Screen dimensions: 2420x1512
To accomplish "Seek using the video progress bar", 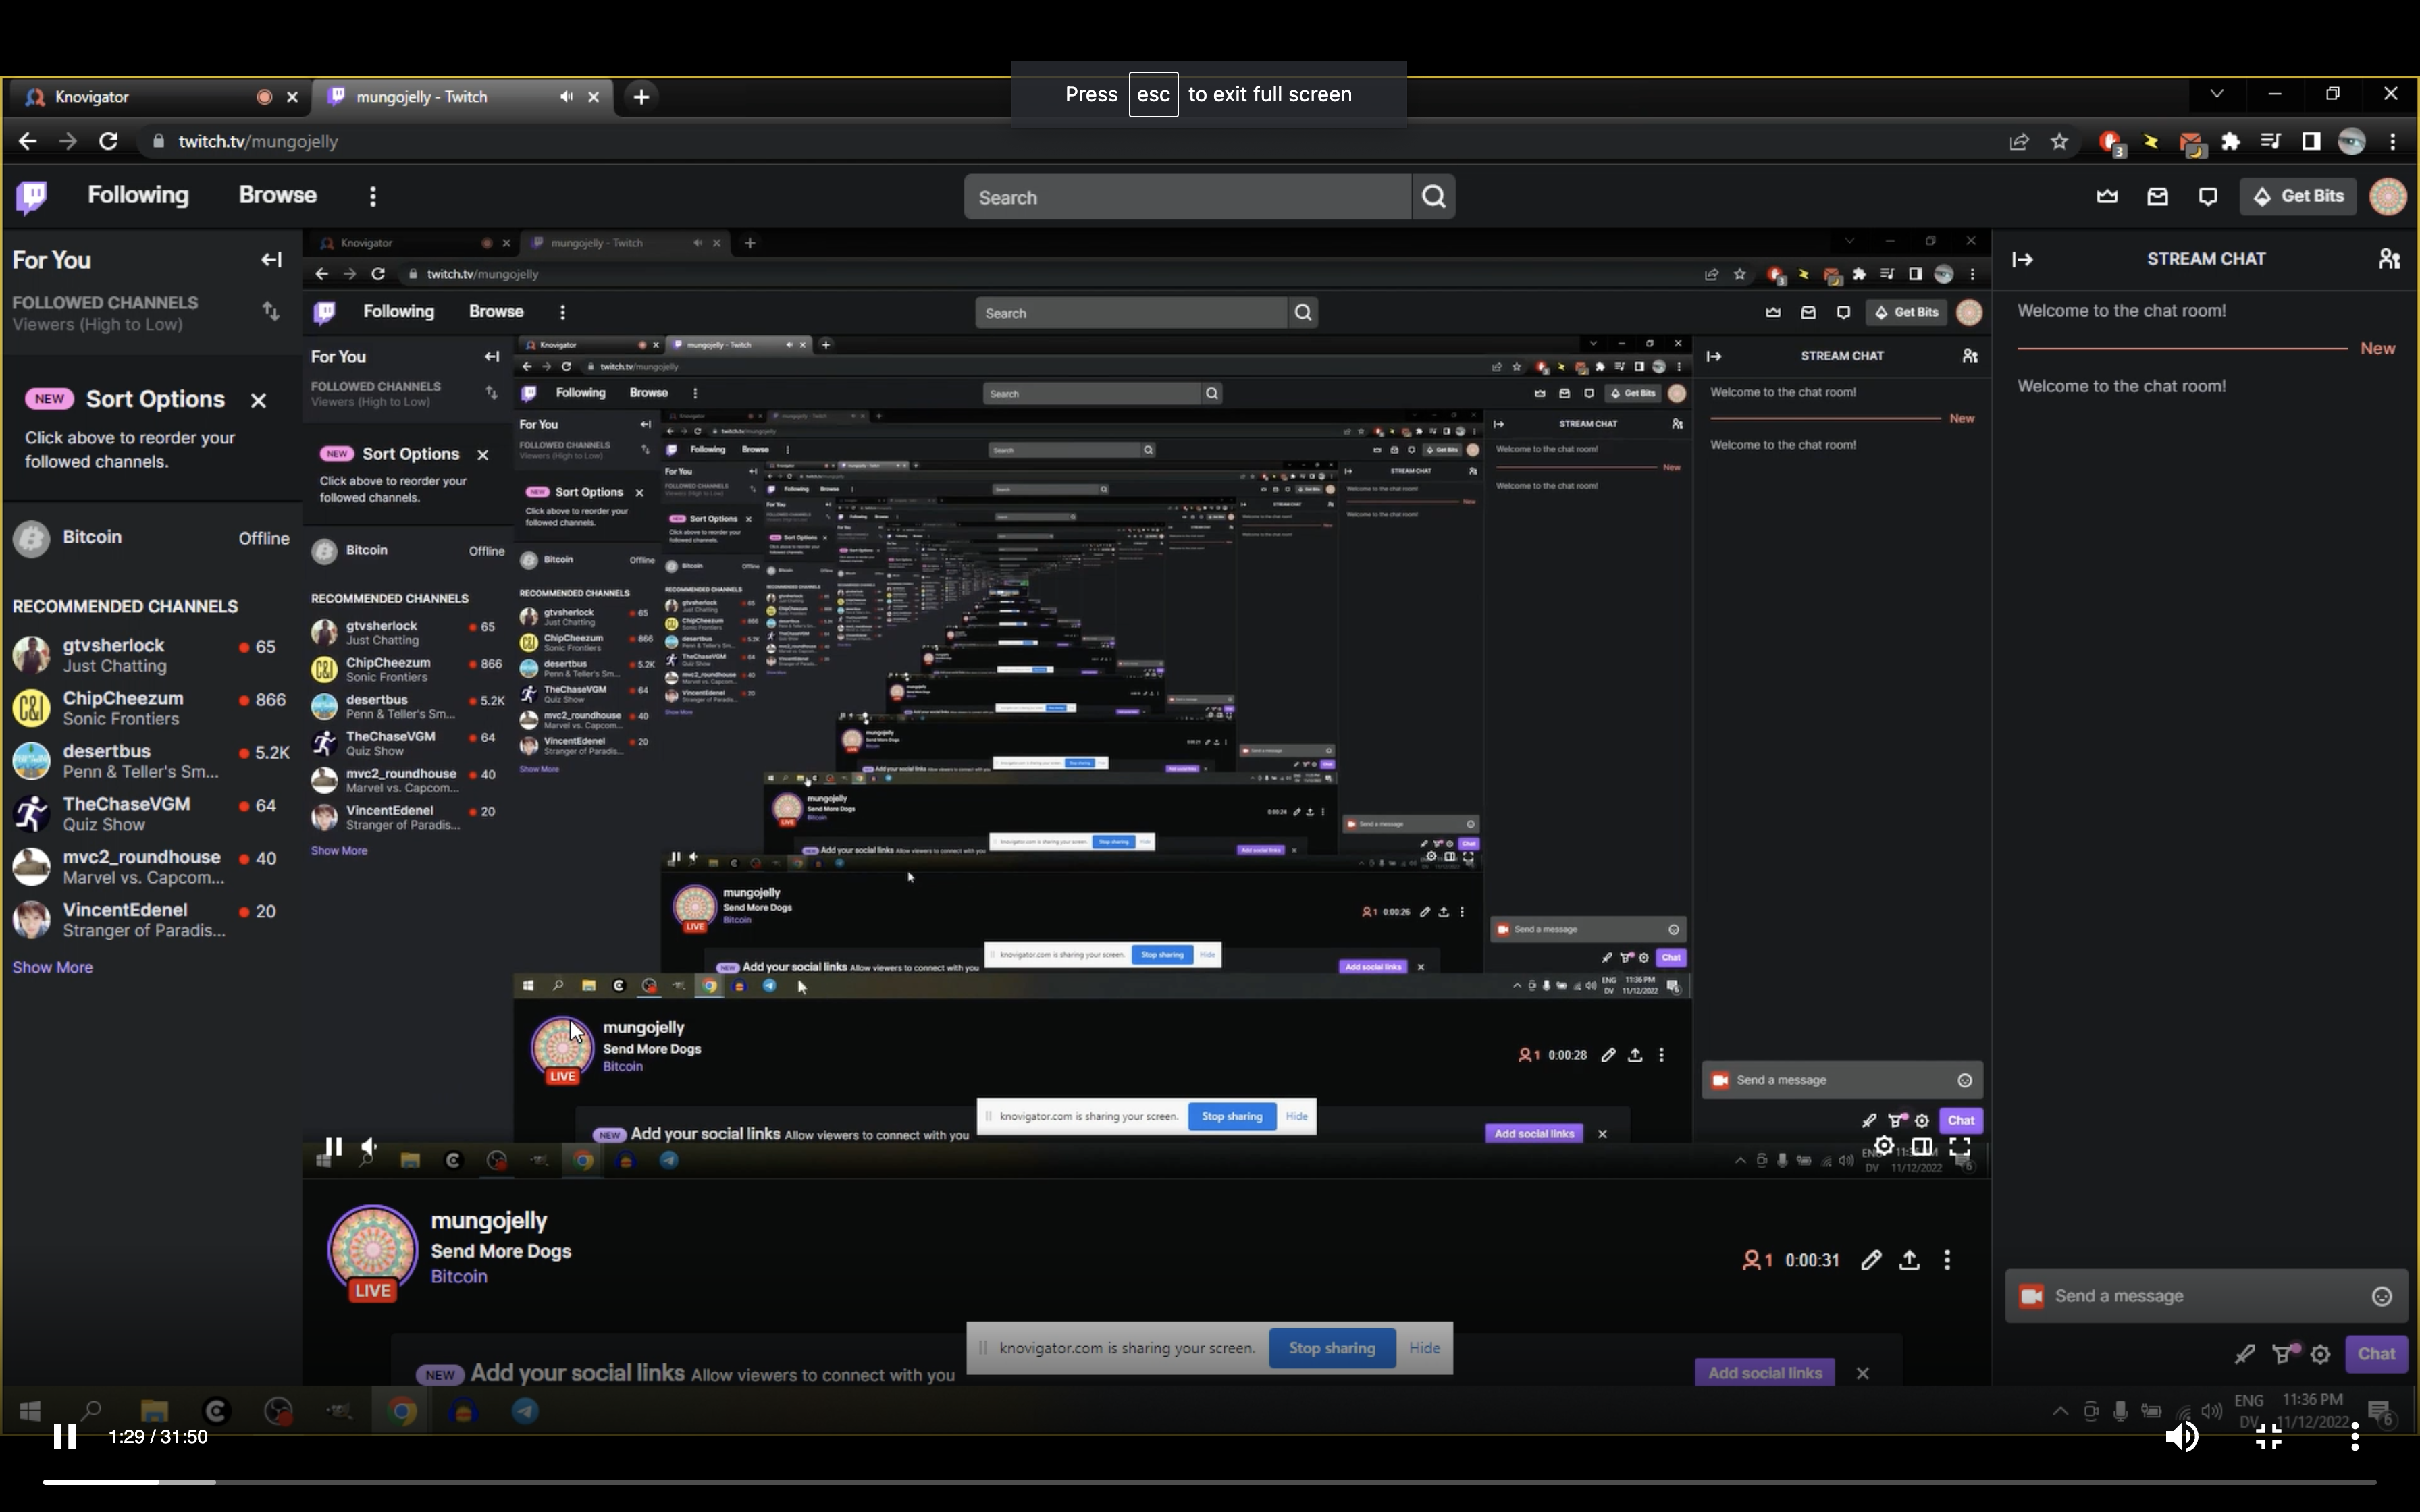I will [1209, 1482].
